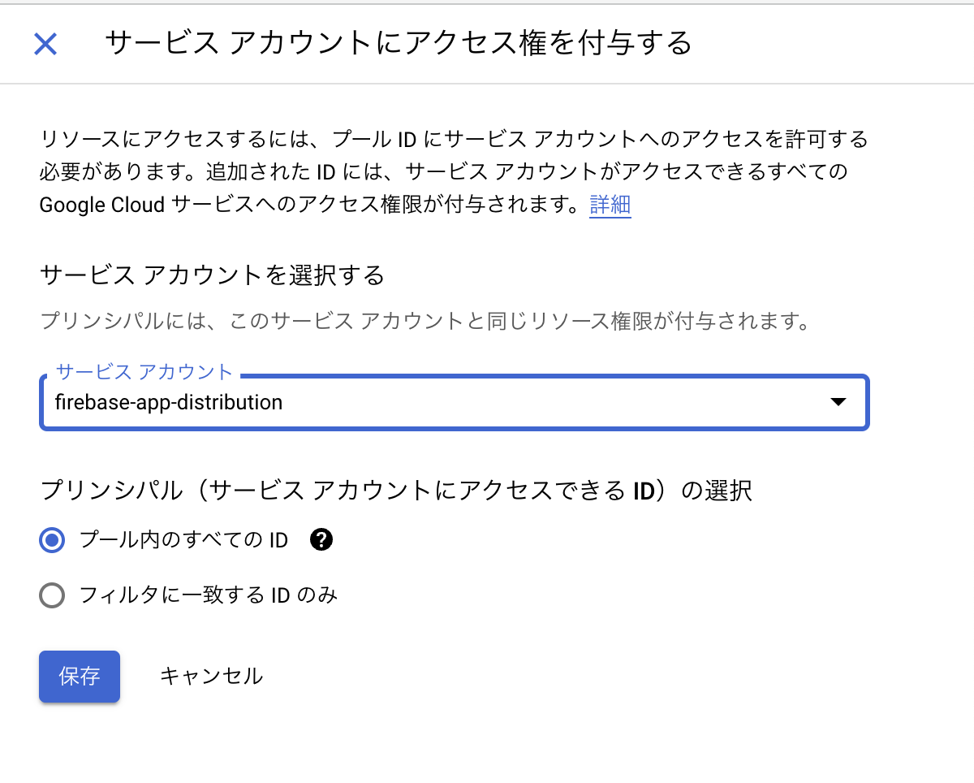Open the 詳細 link

[610, 205]
